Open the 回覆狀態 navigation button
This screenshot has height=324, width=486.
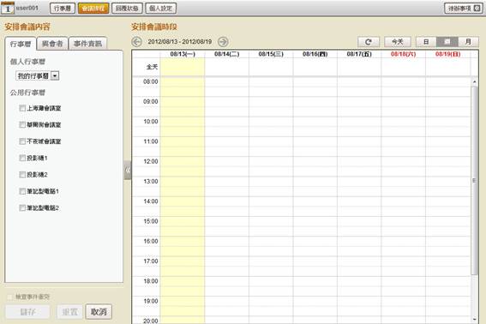(127, 9)
